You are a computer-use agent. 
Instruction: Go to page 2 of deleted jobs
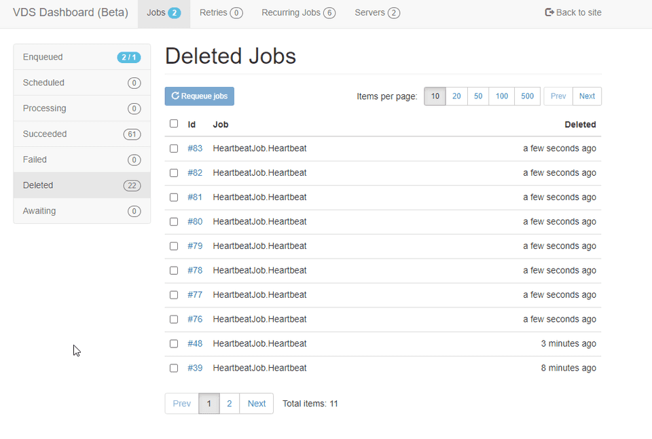click(x=230, y=403)
